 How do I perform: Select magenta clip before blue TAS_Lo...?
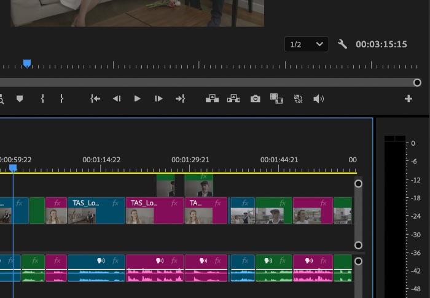coord(57,211)
